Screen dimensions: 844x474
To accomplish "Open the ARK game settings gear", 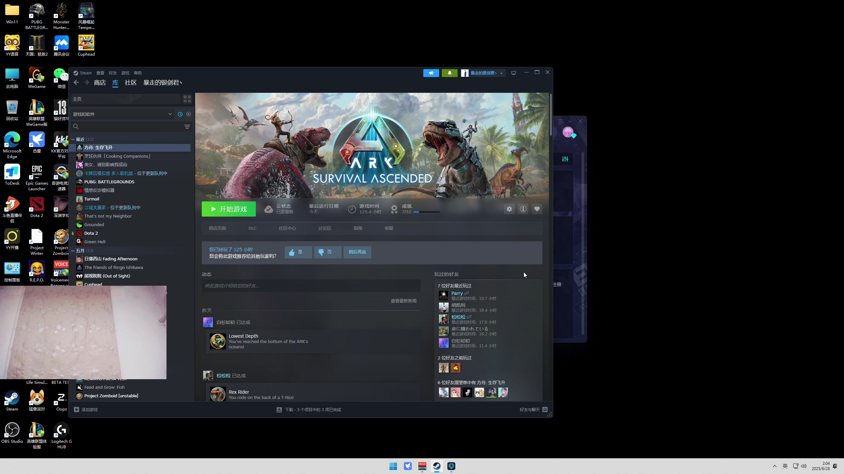I will 509,209.
